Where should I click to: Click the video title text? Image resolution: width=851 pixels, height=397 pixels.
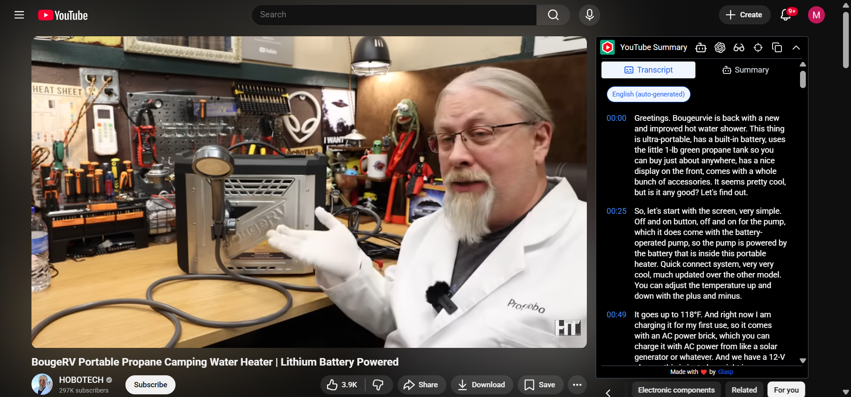coord(215,362)
